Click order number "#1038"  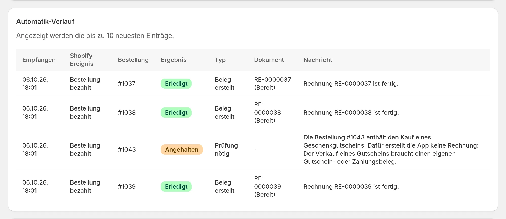pos(127,113)
